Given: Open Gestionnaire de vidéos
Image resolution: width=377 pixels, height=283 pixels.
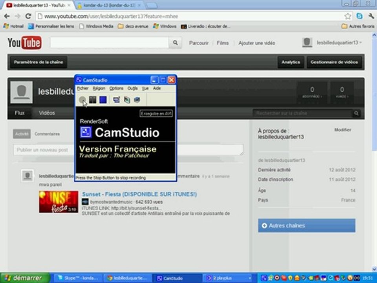Looking at the screenshot, I should point(334,62).
